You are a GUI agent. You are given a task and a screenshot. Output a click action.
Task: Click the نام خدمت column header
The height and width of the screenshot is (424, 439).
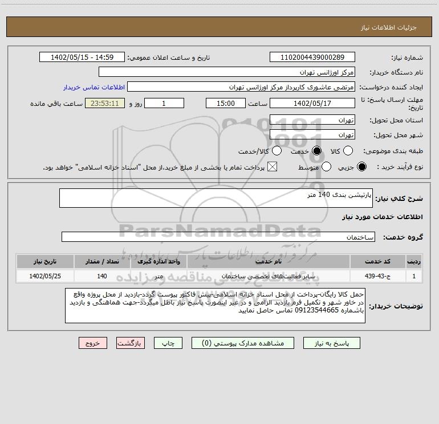269,261
